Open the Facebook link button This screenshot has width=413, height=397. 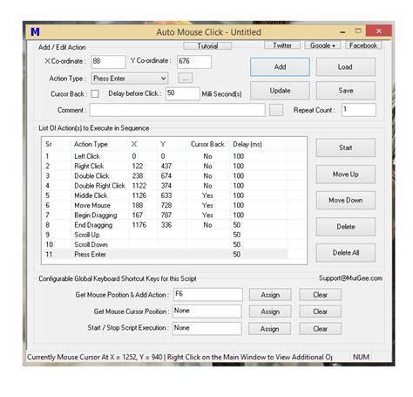pyautogui.click(x=363, y=45)
